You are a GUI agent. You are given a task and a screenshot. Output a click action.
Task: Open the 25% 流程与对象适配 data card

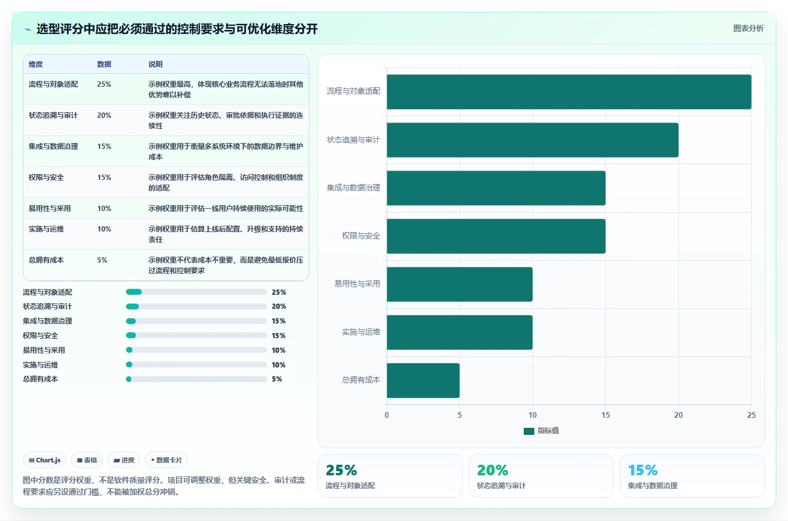coord(390,476)
